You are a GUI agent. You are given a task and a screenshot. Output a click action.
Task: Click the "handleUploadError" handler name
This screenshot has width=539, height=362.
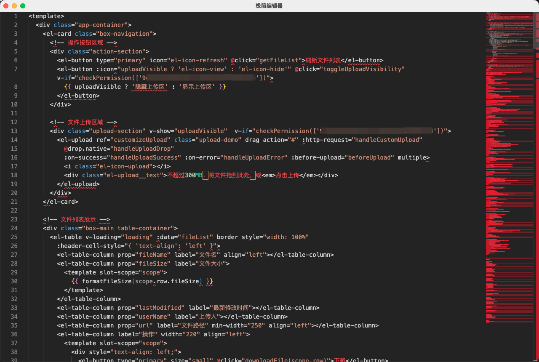coord(254,157)
